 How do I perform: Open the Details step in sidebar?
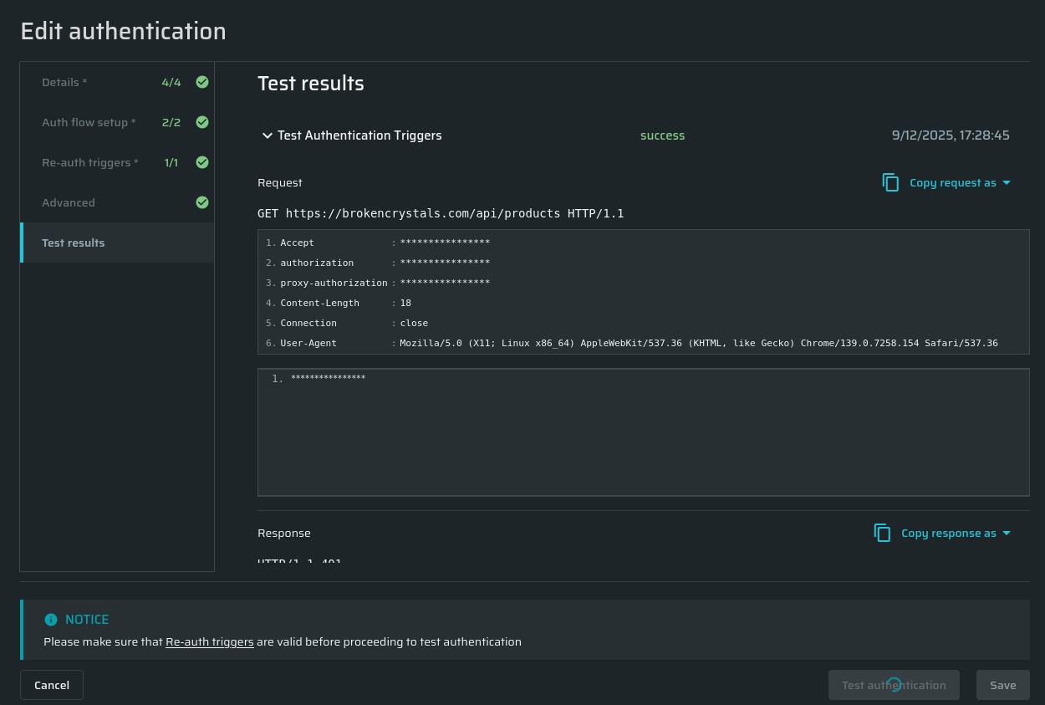[x=117, y=82]
